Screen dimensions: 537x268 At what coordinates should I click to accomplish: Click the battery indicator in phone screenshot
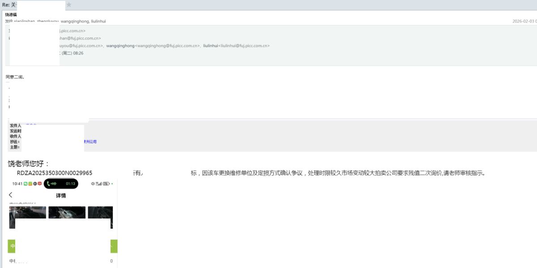pos(106,184)
